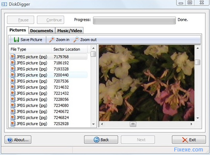Click preview horizontal scrollbar left arrow
Image resolution: width=210 pixels, height=155 pixels.
click(102, 124)
